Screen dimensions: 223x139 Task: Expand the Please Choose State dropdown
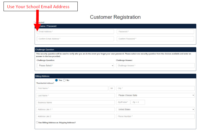click(155, 95)
